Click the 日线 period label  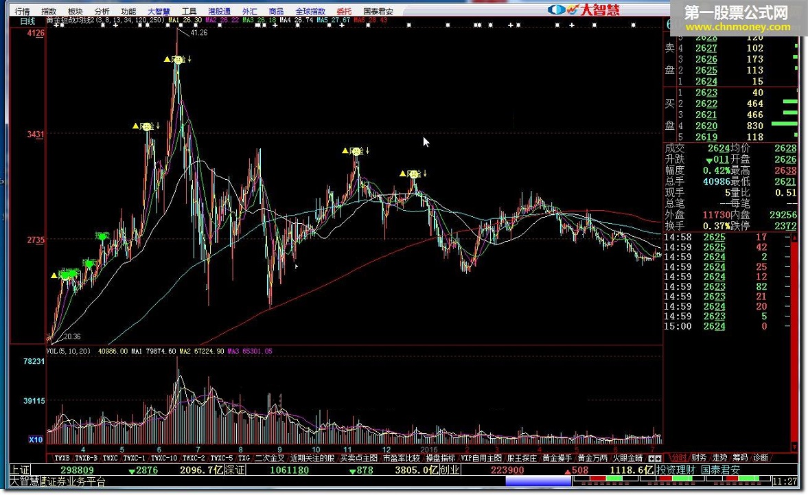pyautogui.click(x=28, y=21)
